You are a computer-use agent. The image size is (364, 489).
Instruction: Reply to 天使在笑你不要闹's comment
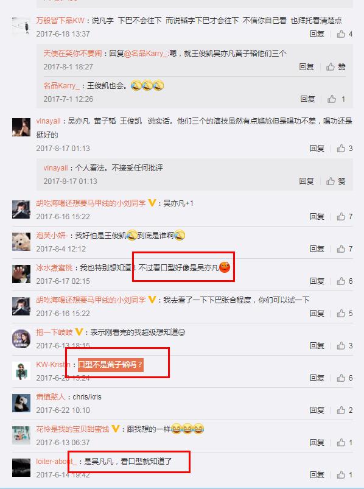[x=306, y=67]
